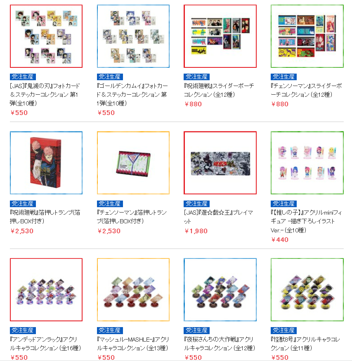The height and width of the screenshot is (361, 352).
Task: Click the アンデッドアンラック acrylic collection image
Action: point(46,289)
